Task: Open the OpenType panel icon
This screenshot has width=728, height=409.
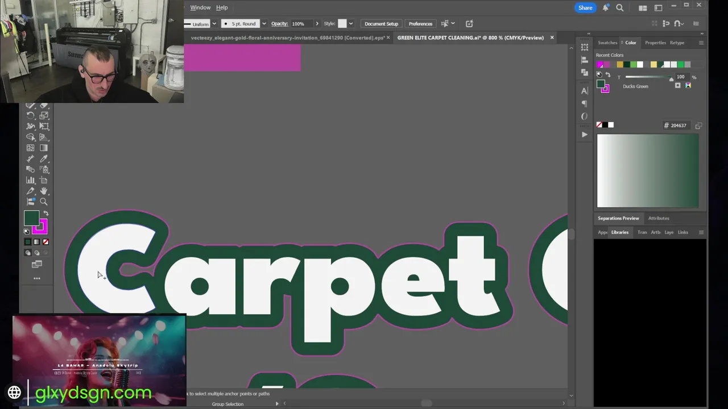Action: (x=584, y=116)
